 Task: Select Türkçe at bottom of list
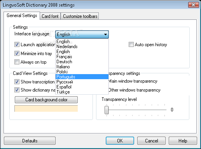click(x=82, y=92)
